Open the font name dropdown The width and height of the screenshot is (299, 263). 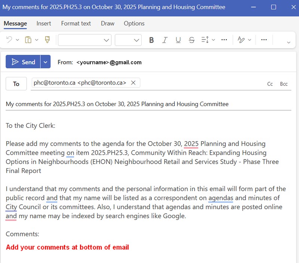(84, 40)
